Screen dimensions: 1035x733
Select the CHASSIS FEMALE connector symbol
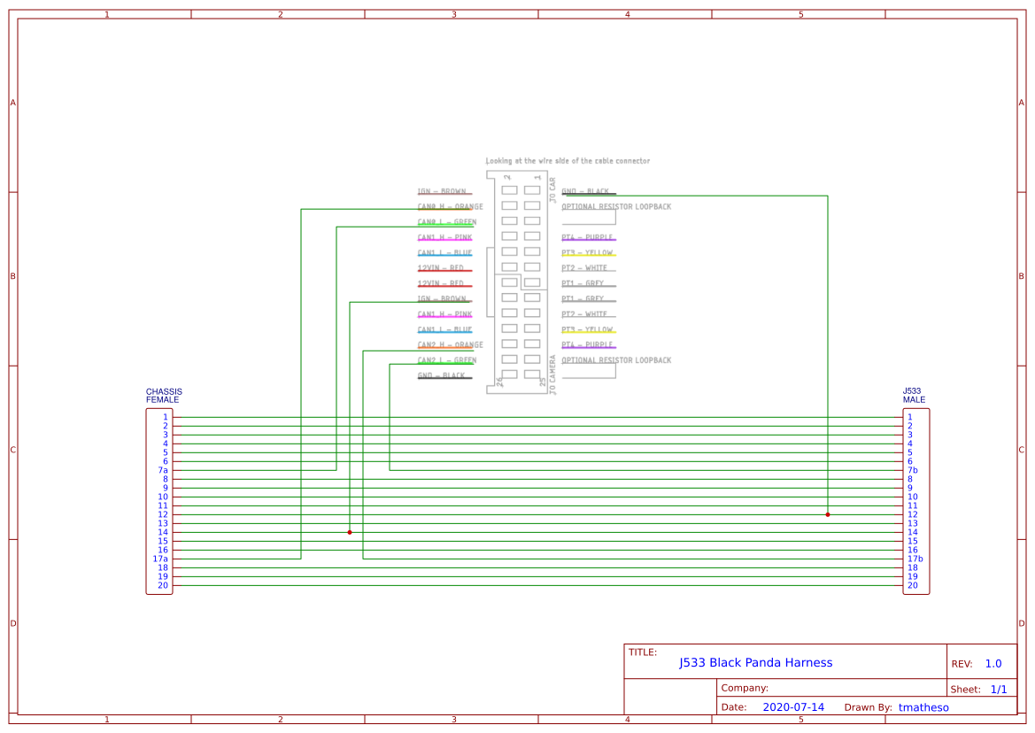(158, 500)
